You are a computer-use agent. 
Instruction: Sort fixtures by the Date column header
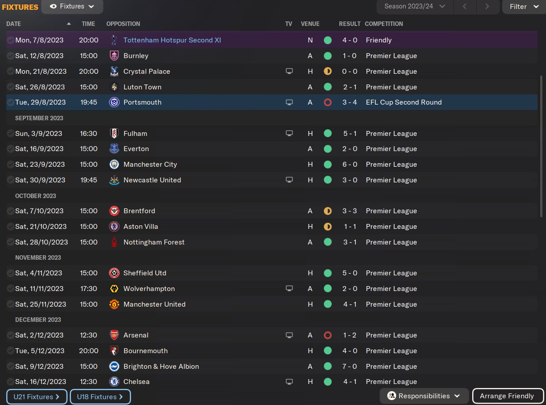point(13,24)
